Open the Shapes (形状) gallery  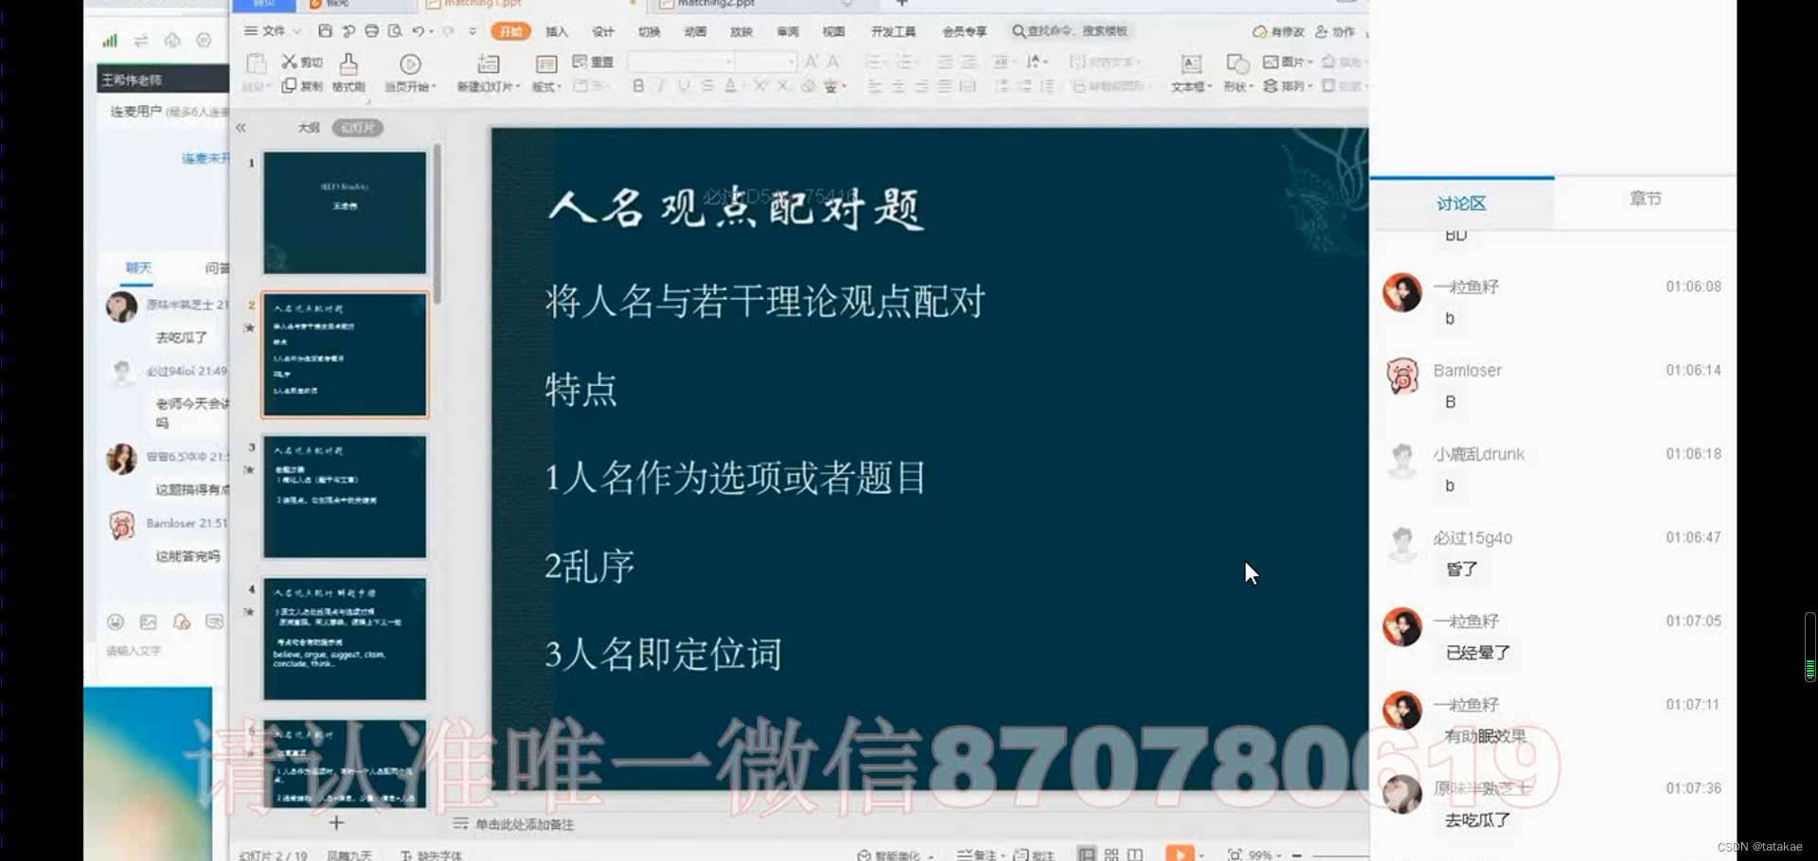point(1238,73)
